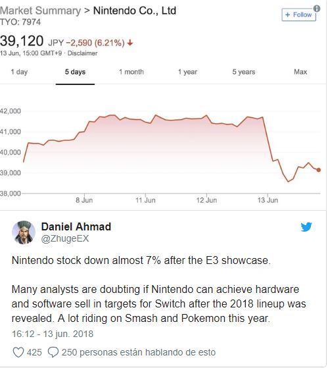Open the tweet timestamp 16:12 link
328x368 pixels.
[x=53, y=334]
